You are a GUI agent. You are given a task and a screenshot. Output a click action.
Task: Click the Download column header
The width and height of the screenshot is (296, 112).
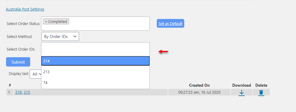tap(241, 85)
